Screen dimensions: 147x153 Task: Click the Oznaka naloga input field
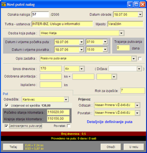[40, 14]
